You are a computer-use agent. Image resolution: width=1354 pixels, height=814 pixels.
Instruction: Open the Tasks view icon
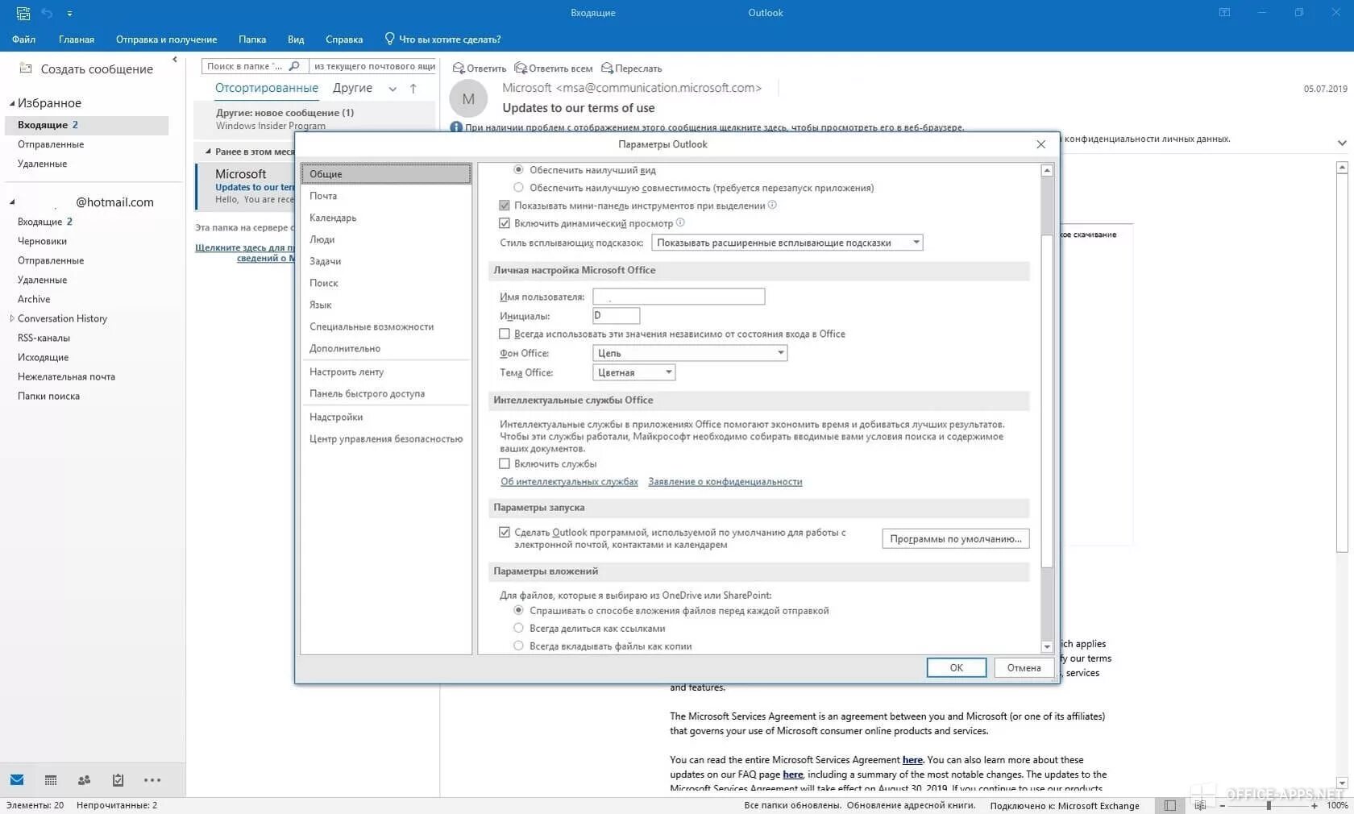(x=118, y=779)
